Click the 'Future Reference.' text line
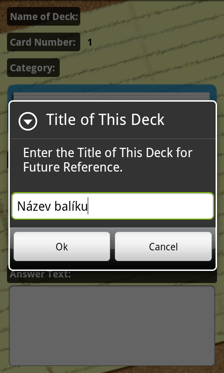 (x=73, y=167)
